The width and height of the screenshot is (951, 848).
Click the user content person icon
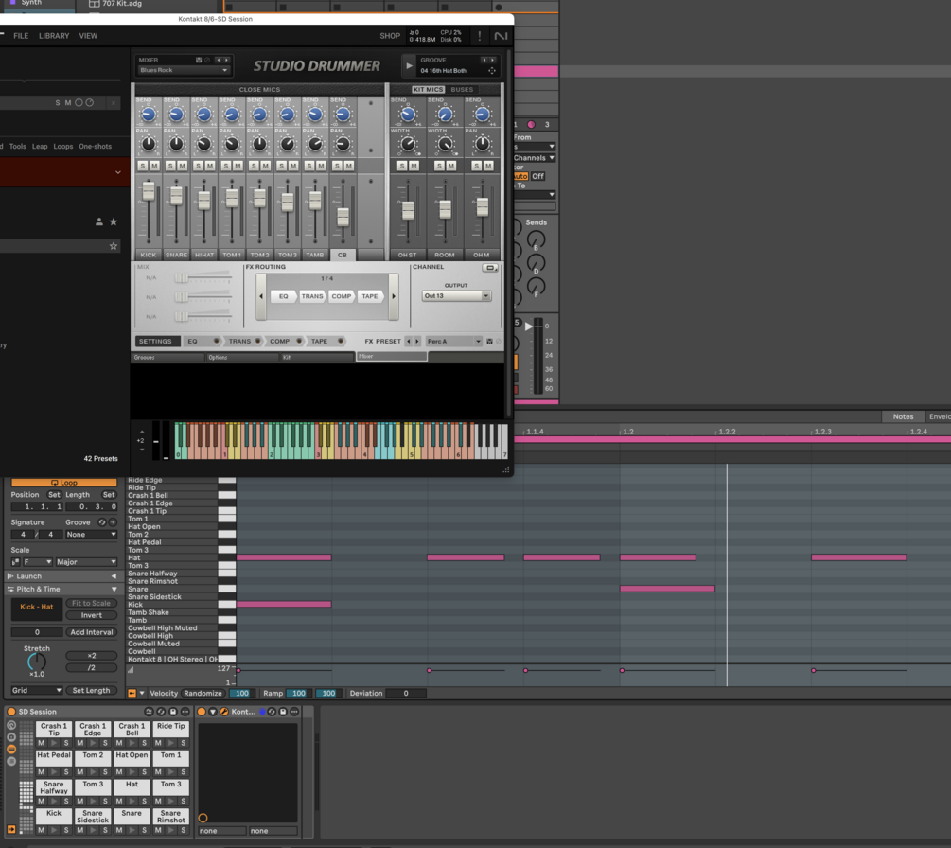coord(98,222)
